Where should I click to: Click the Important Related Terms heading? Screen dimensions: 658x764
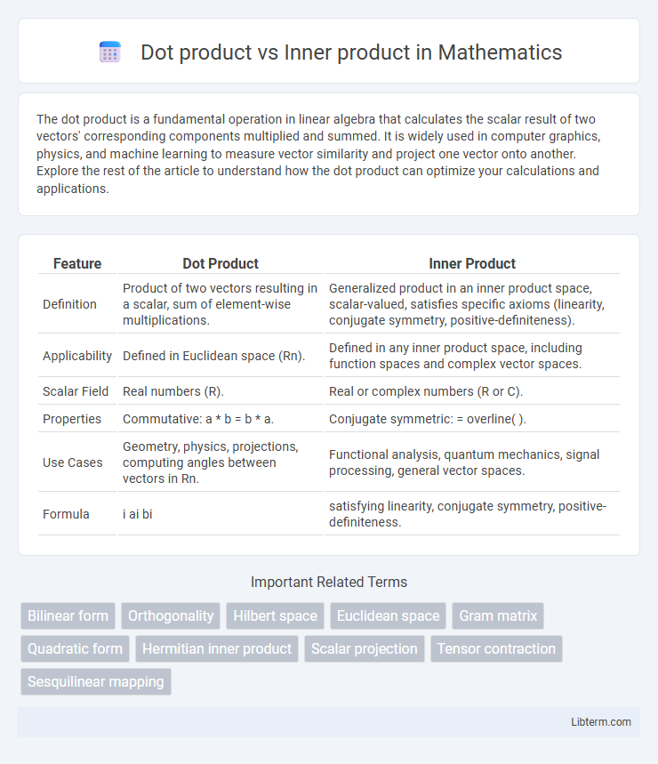tap(329, 582)
